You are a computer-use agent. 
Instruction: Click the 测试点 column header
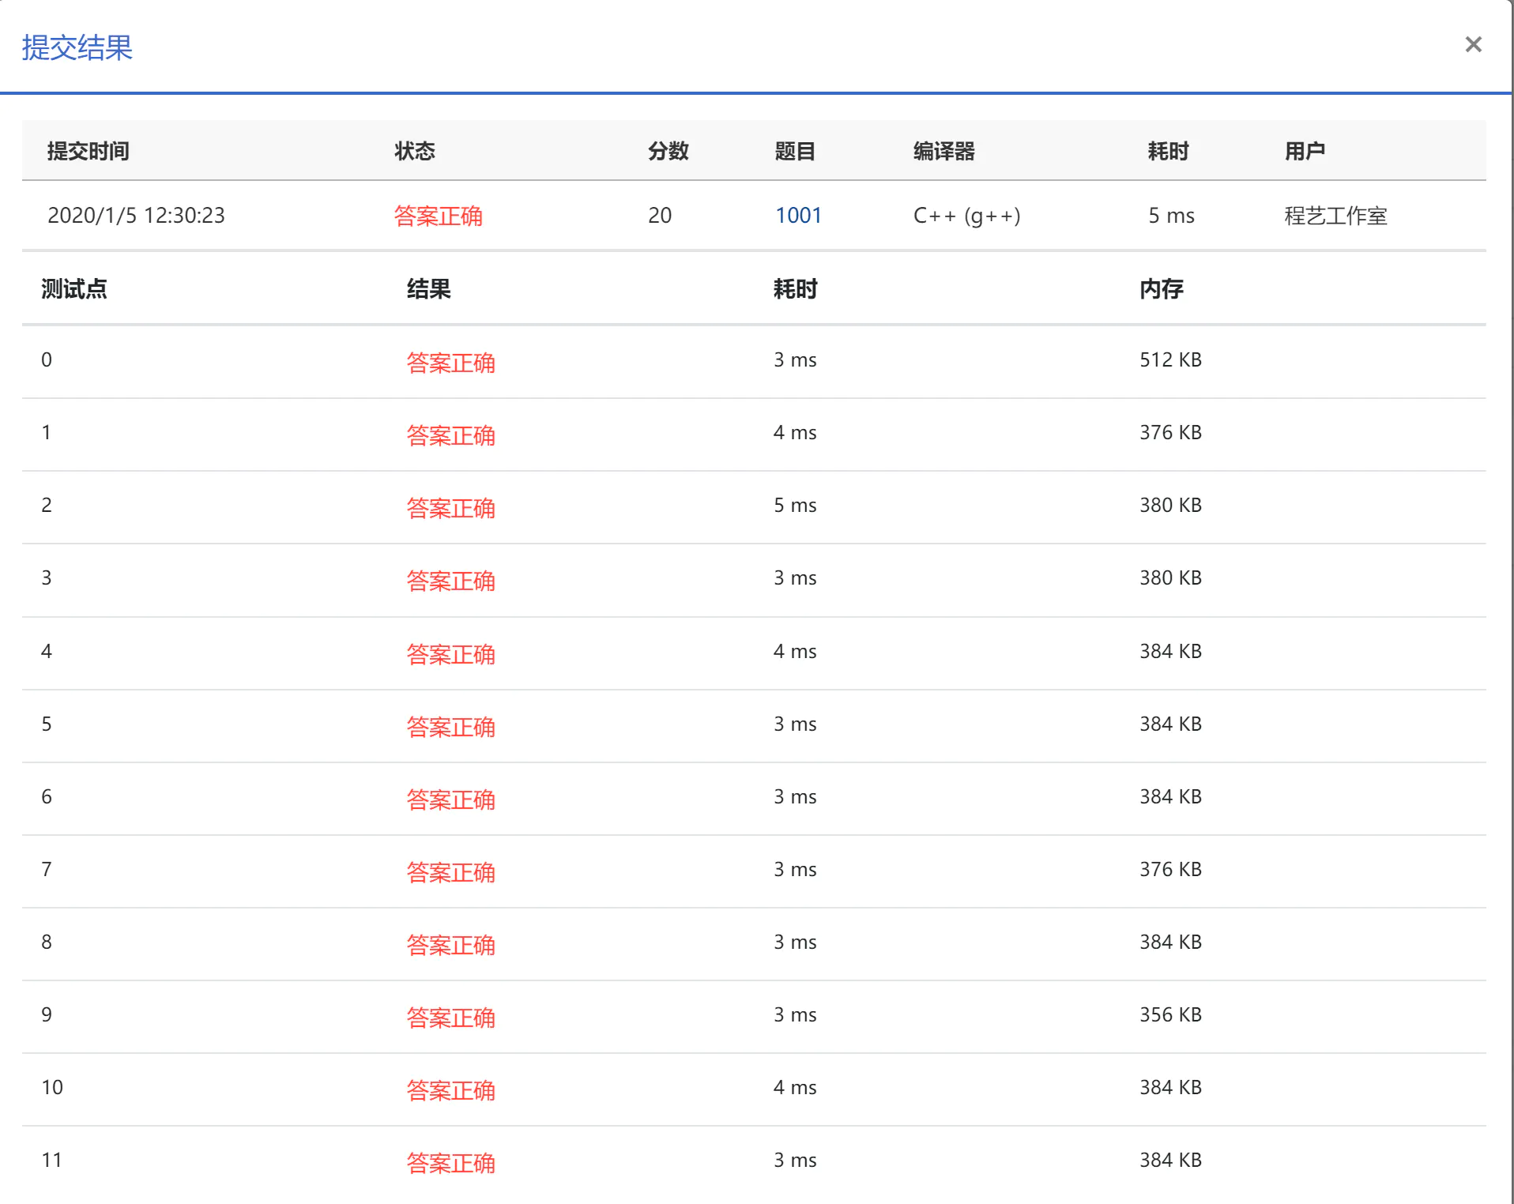point(73,288)
